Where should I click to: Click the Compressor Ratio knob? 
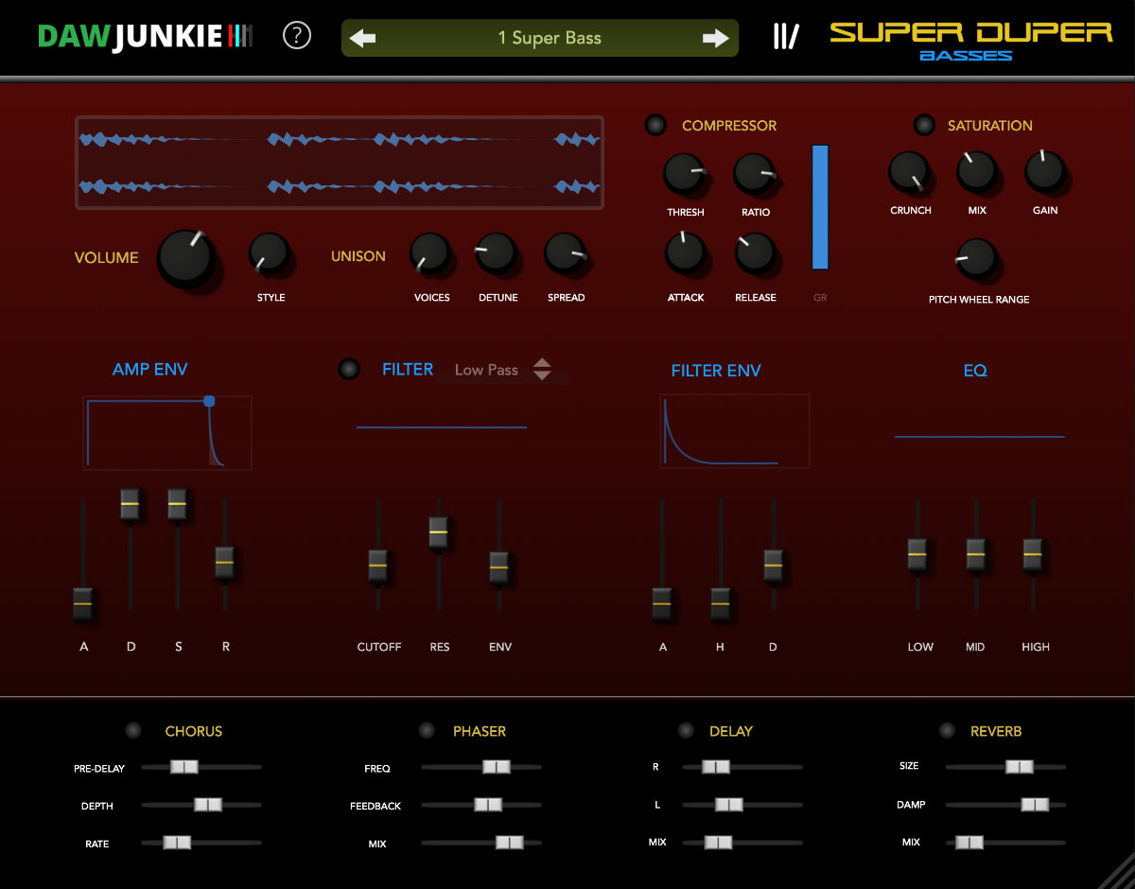(x=755, y=173)
